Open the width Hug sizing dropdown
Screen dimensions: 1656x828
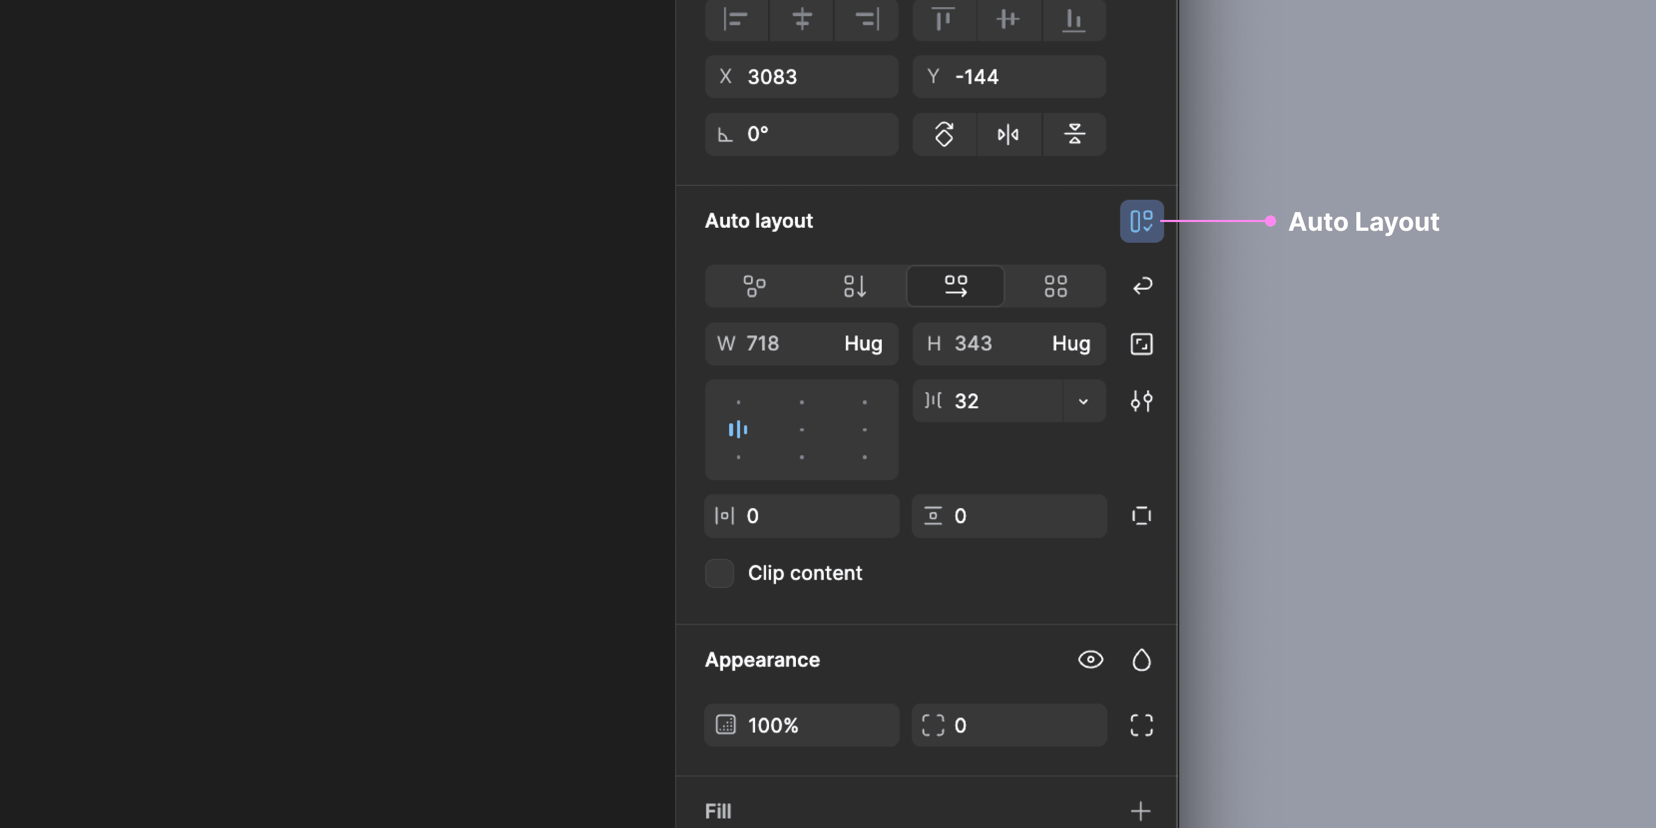pos(863,344)
